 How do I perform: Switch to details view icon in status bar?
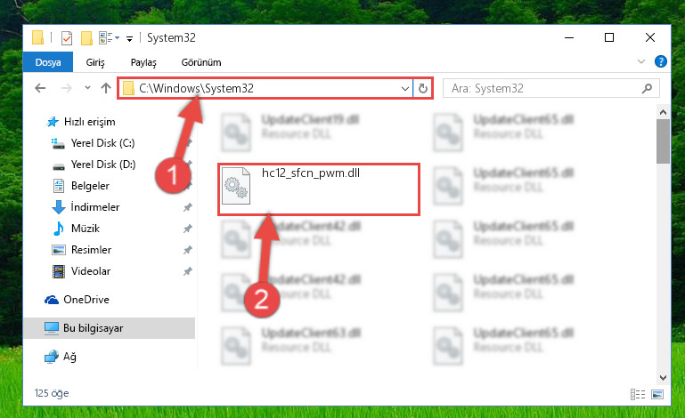pyautogui.click(x=638, y=395)
